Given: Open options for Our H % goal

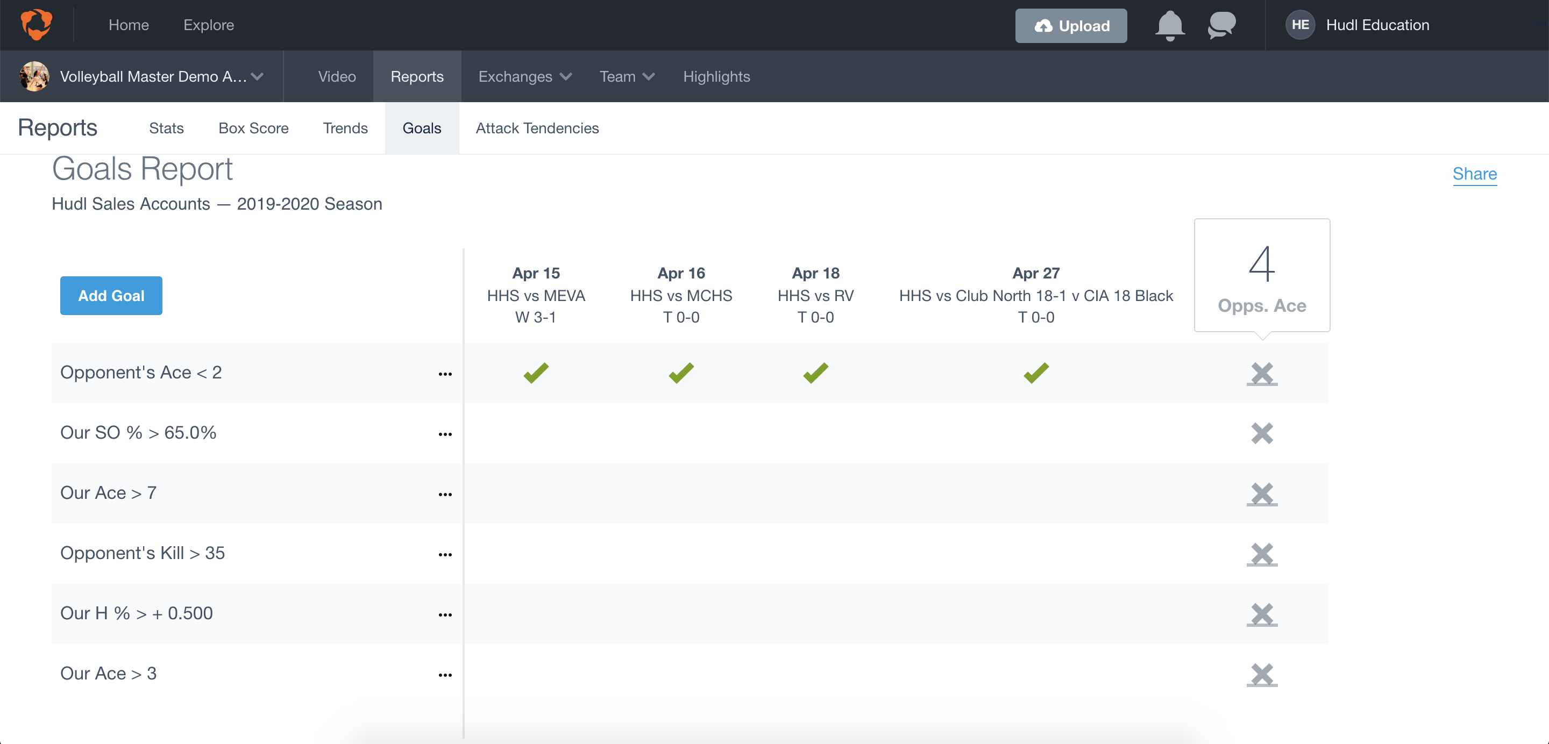Looking at the screenshot, I should [445, 614].
